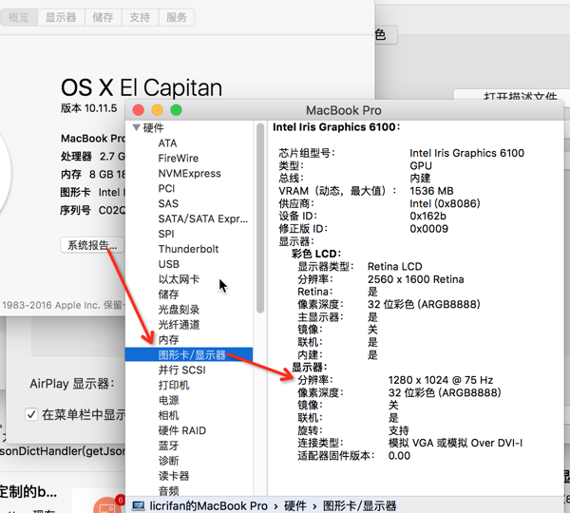The height and width of the screenshot is (513, 570).
Task: Select 内存 in hardware sidebar
Action: pyautogui.click(x=168, y=340)
